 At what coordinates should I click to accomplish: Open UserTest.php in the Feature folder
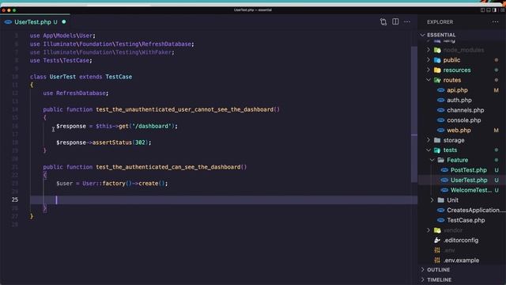point(469,180)
